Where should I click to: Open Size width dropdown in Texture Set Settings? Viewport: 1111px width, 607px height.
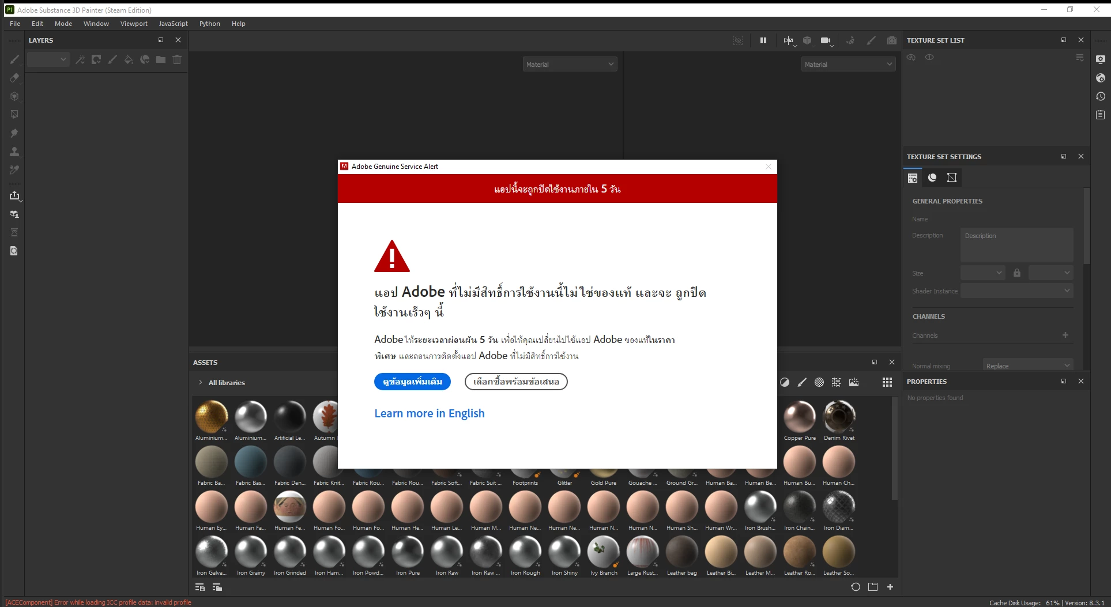tap(983, 273)
